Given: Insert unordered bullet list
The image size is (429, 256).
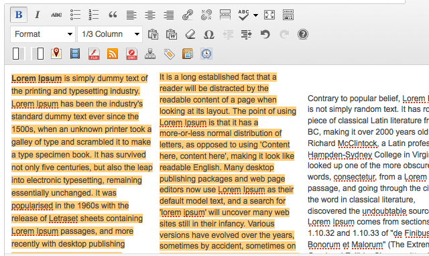Looking at the screenshot, I should 75,15.
